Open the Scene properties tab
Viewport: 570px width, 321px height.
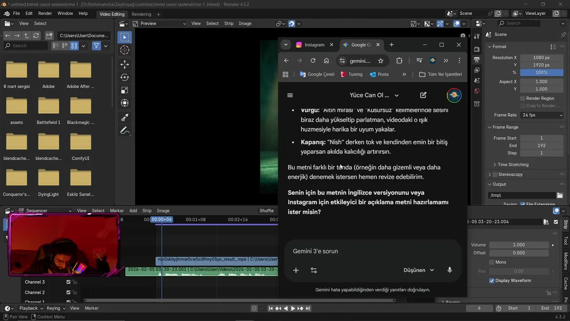click(476, 80)
